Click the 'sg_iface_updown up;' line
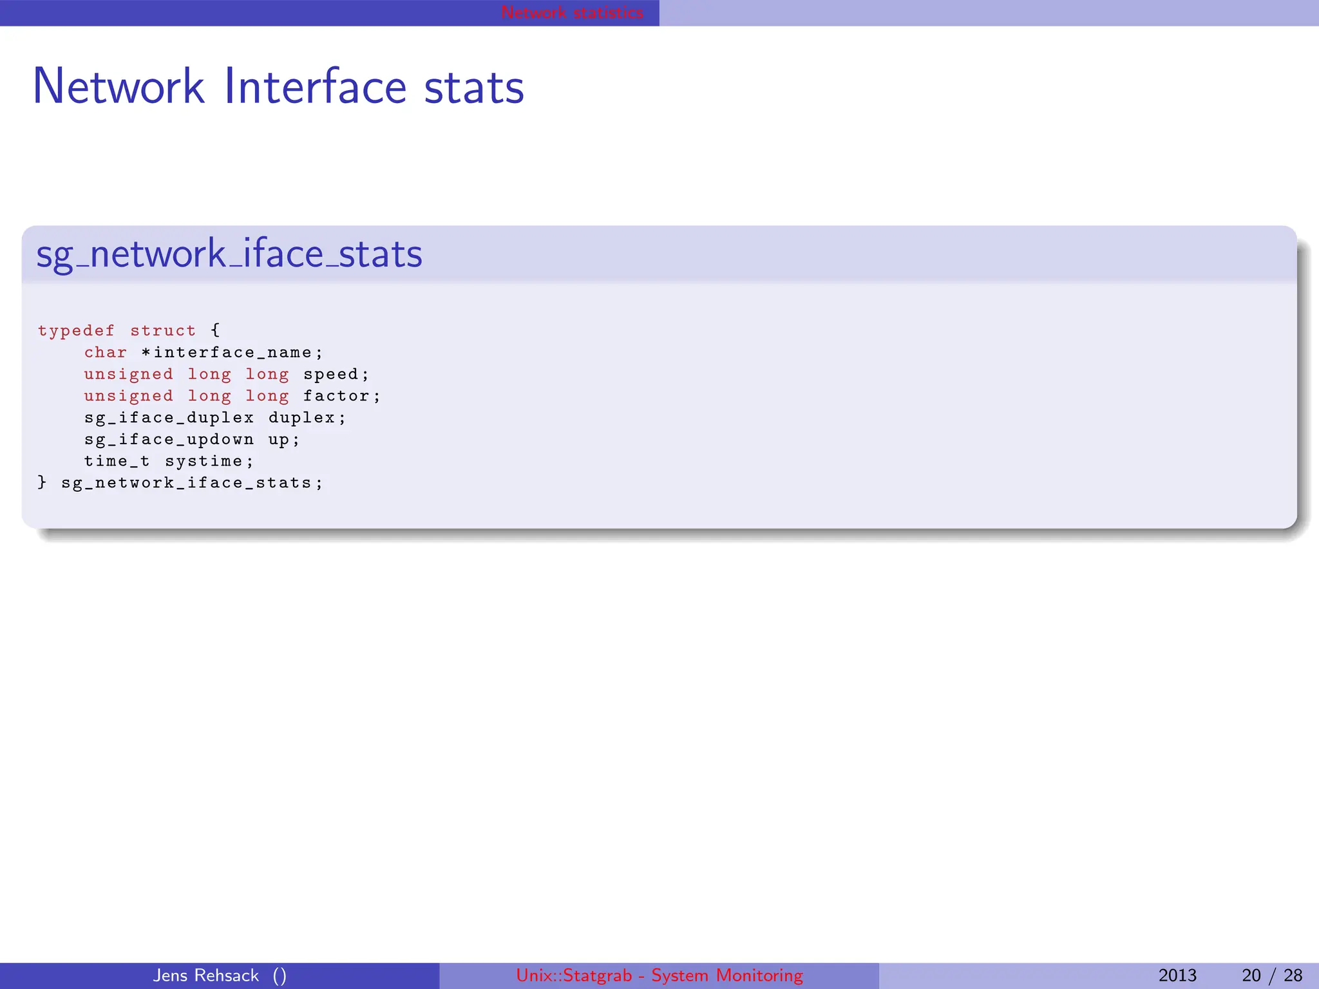 pyautogui.click(x=192, y=440)
